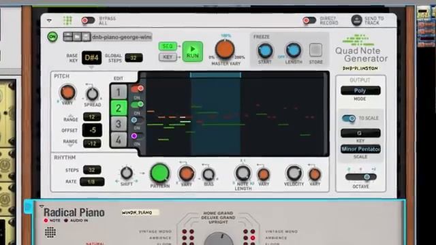The height and width of the screenshot is (245, 436).
Task: Toggle generator 4 purple ON switch
Action: coord(137,136)
